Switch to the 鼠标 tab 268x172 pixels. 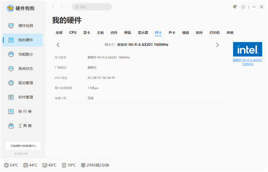pos(199,32)
